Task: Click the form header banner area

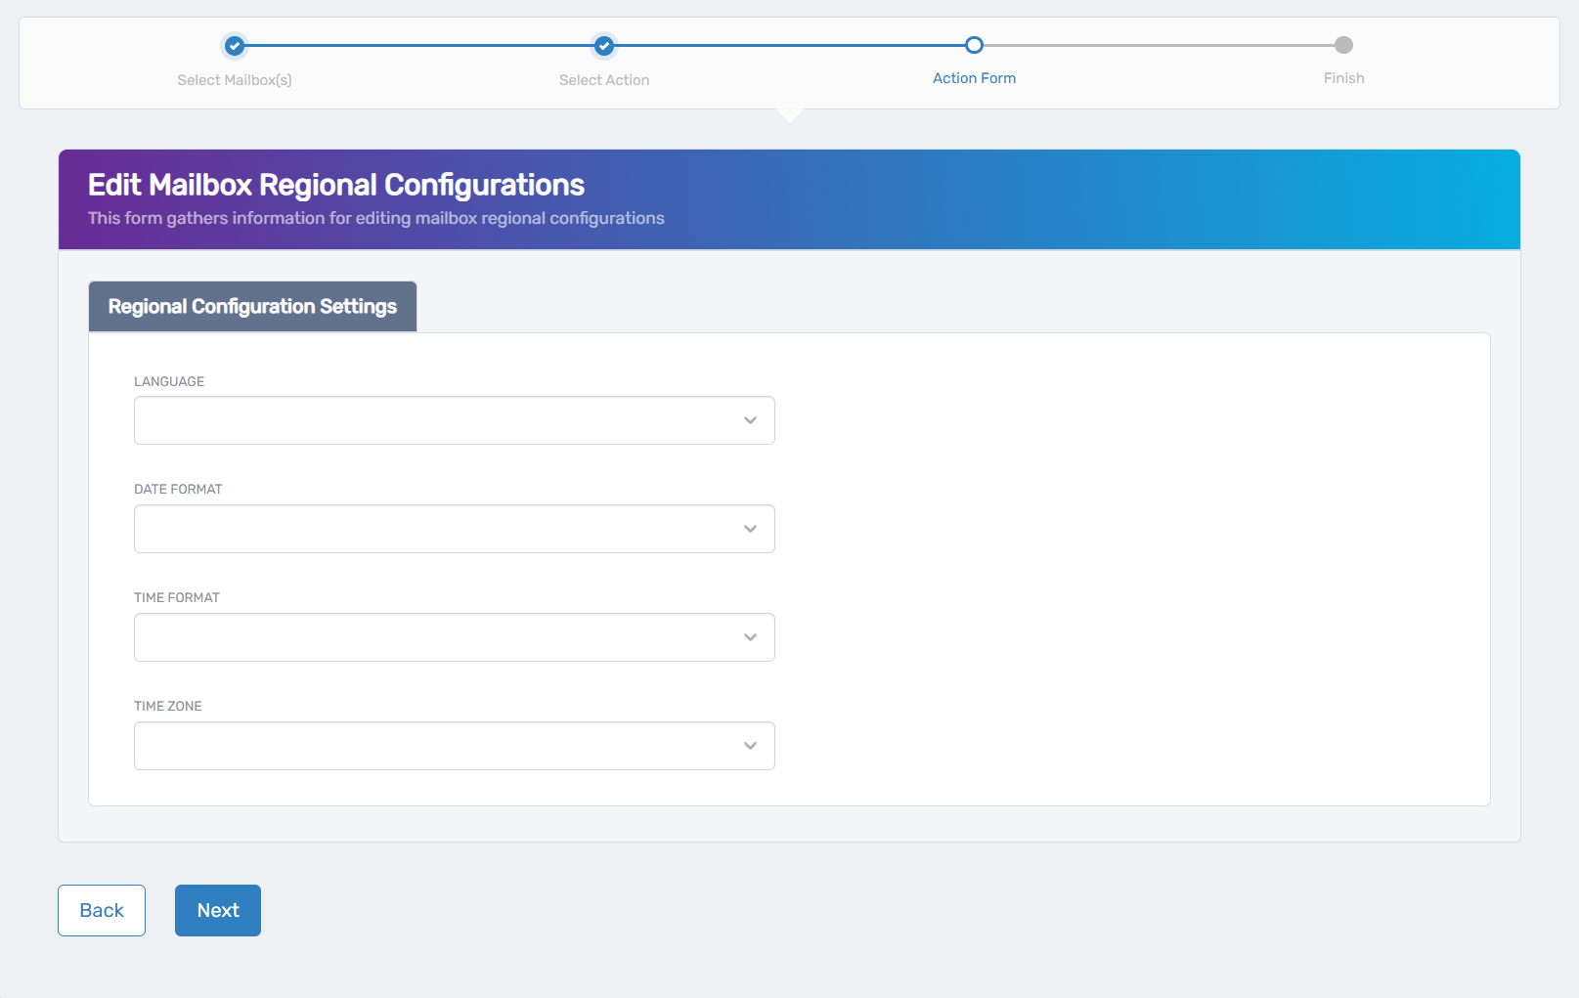Action: [x=789, y=199]
